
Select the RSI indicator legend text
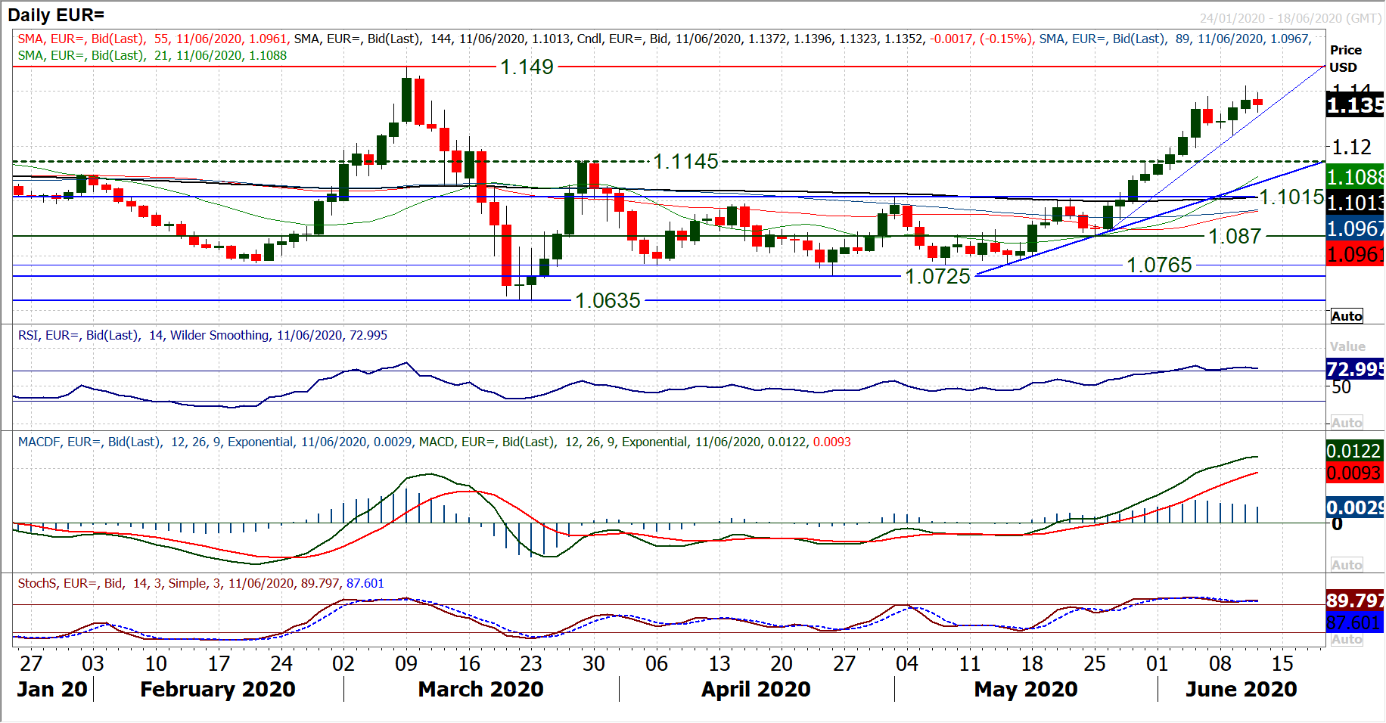point(202,335)
